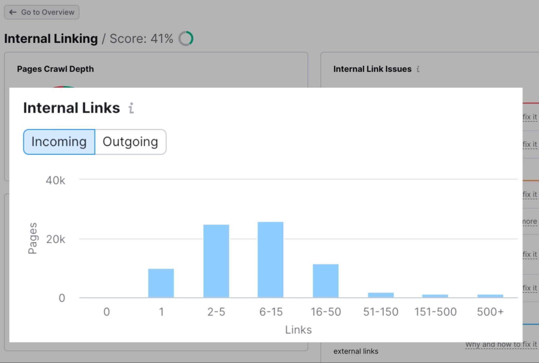Screen dimensions: 539x363
Task: Click the external links issue text
Action: 356,351
